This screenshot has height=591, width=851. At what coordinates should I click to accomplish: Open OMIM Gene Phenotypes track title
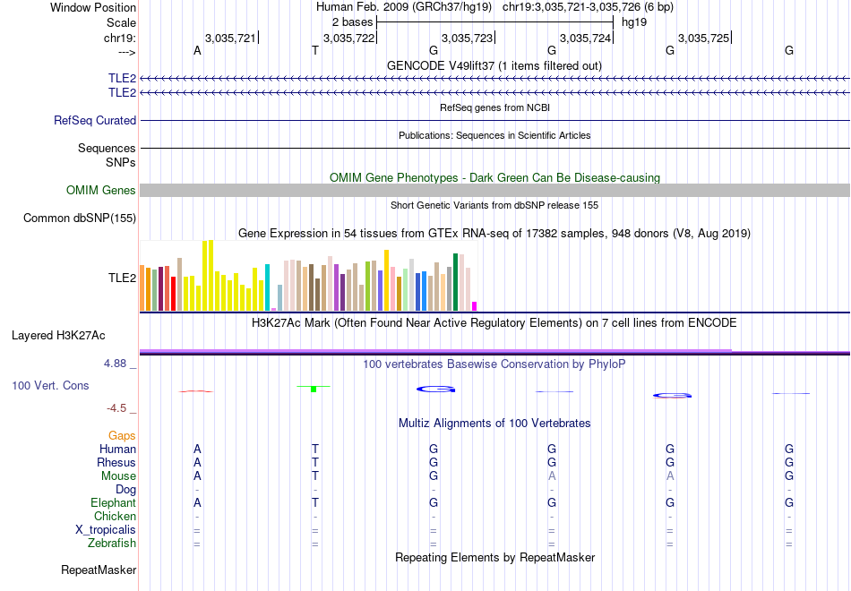(494, 177)
